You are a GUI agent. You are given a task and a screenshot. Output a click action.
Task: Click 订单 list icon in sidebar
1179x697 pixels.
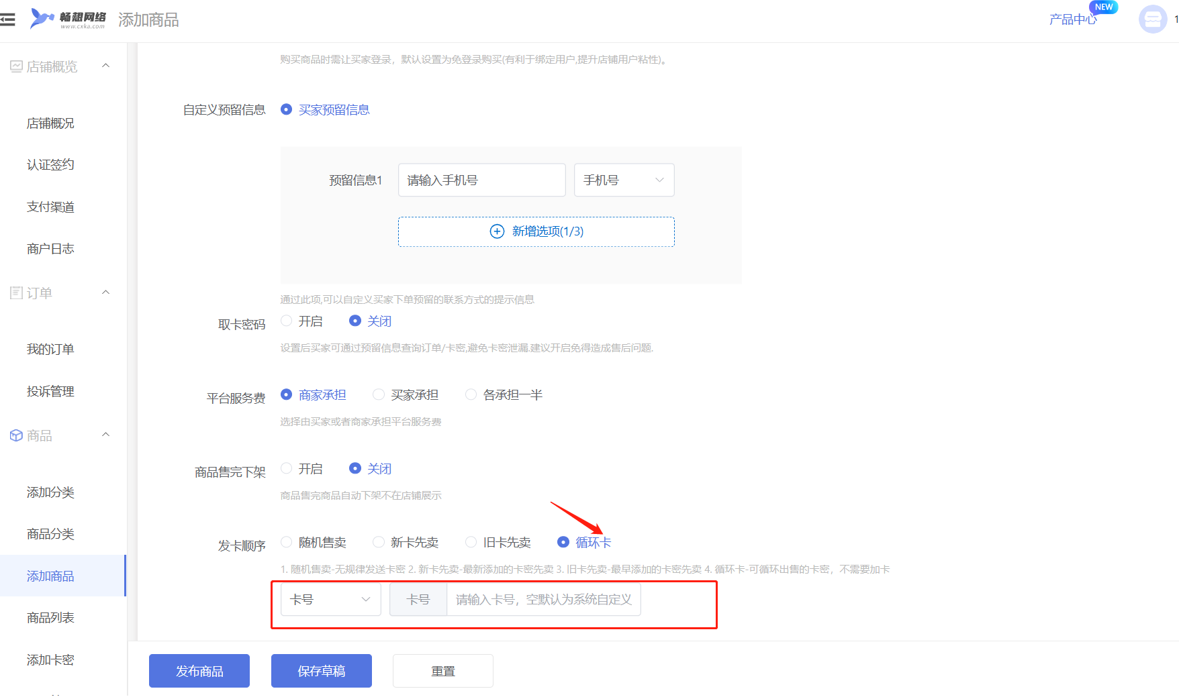point(16,293)
